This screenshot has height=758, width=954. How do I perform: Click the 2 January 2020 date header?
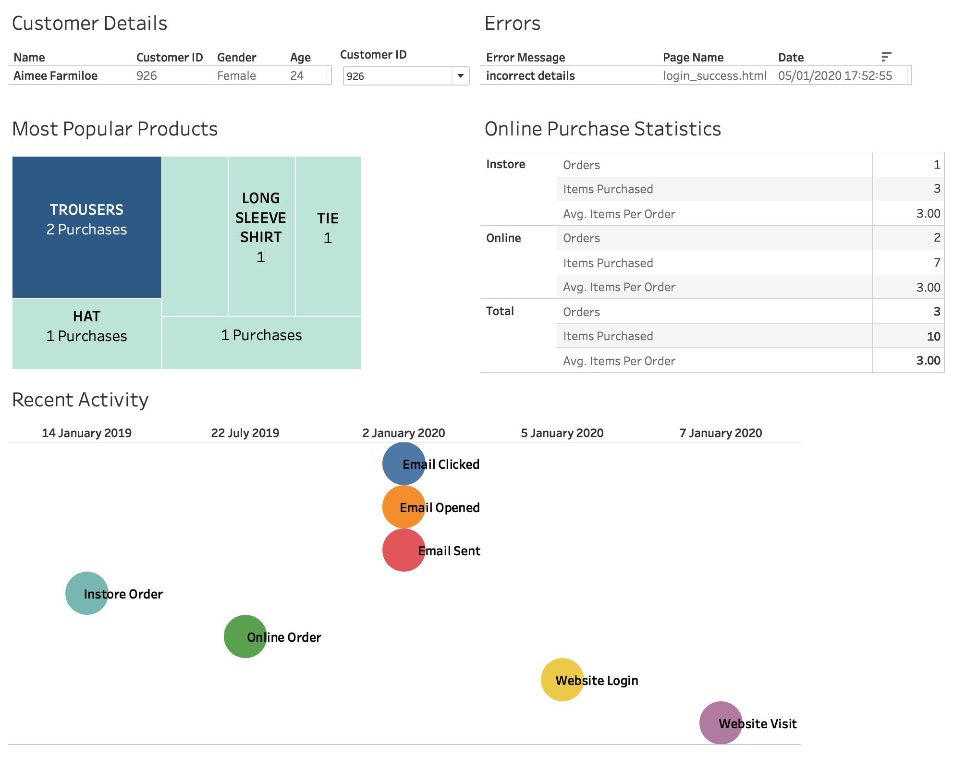[404, 433]
